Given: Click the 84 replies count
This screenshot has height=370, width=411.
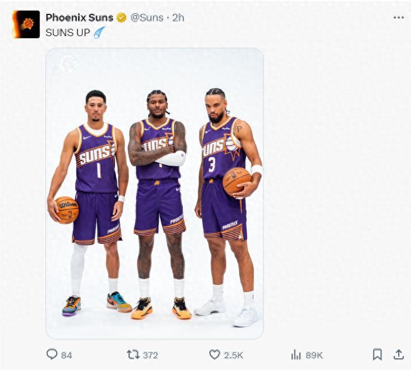Looking at the screenshot, I should 67,355.
